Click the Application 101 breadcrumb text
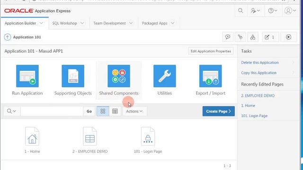 (27, 37)
